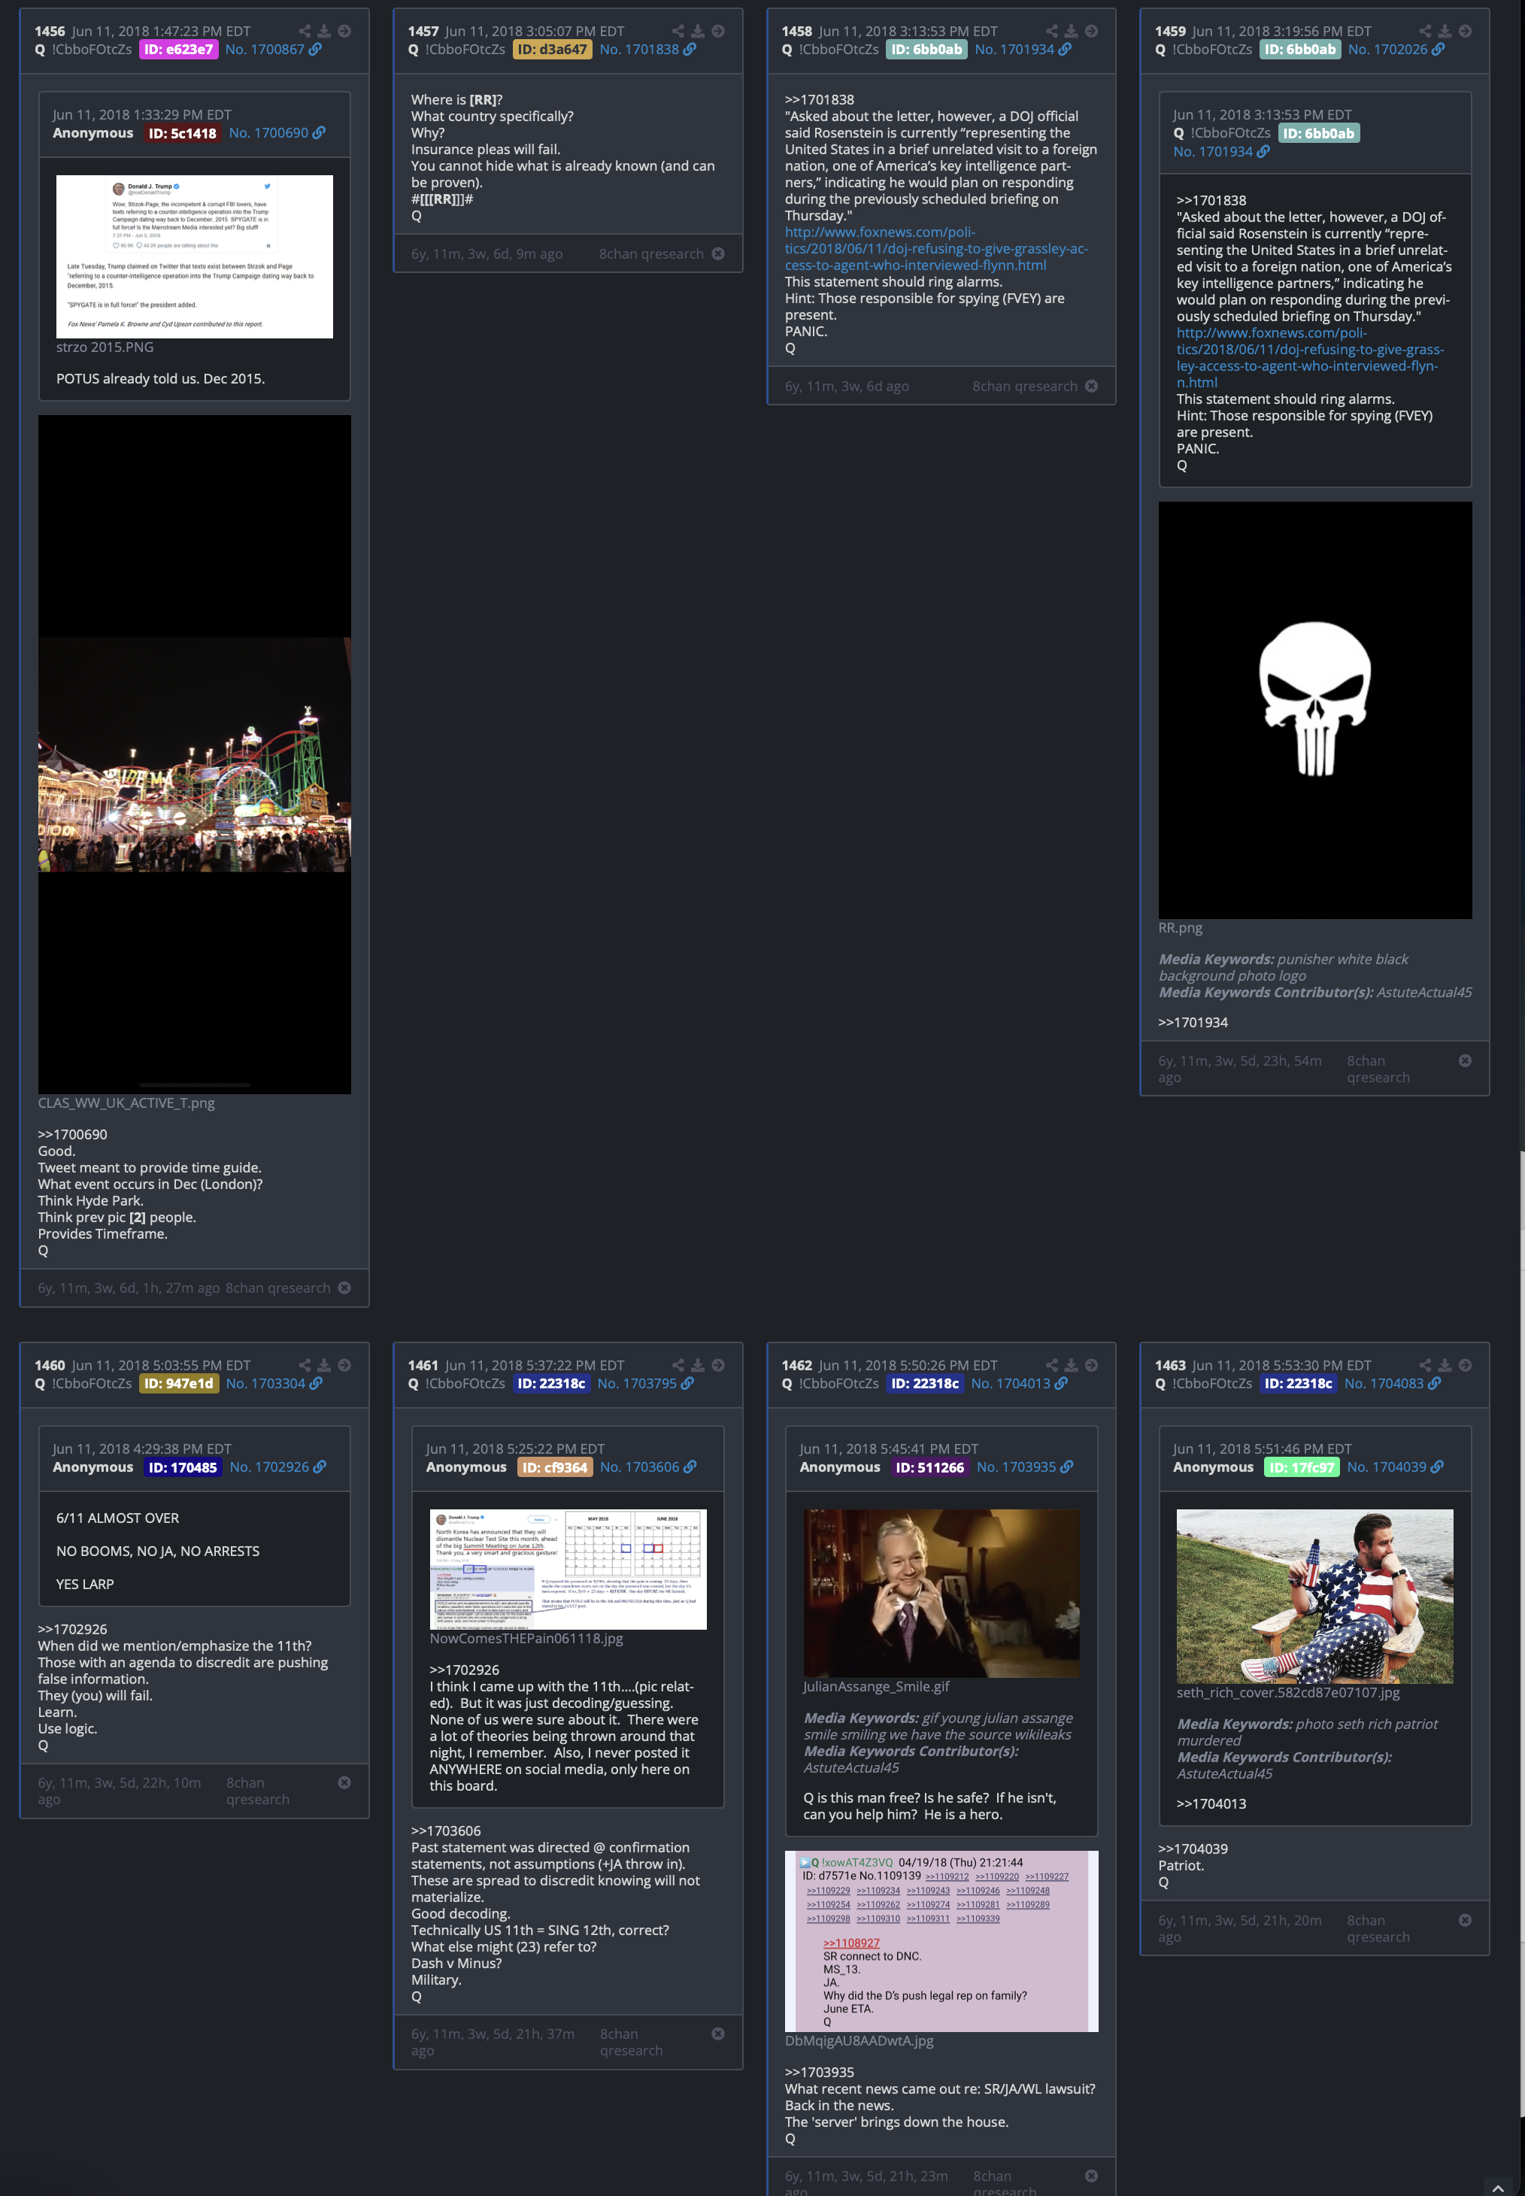Click the share icon on post 1457
The height and width of the screenshot is (2196, 1525).
(678, 32)
